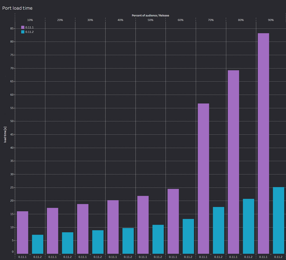Click the 0 y-axis tick label

pos(13,252)
